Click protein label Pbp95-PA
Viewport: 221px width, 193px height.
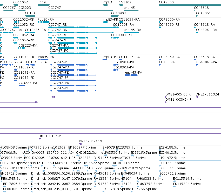[46, 57]
